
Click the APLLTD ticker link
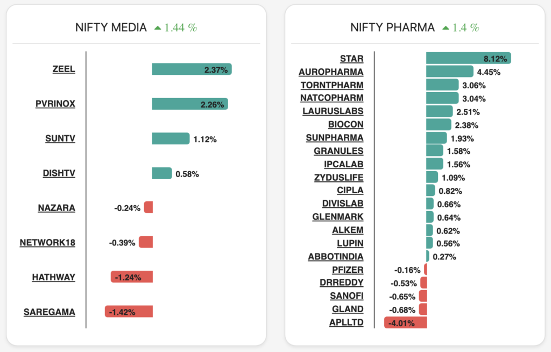346,322
